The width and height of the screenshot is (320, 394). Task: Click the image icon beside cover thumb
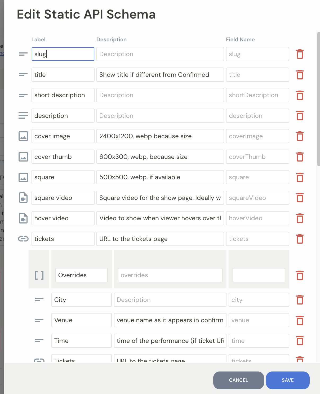23,157
